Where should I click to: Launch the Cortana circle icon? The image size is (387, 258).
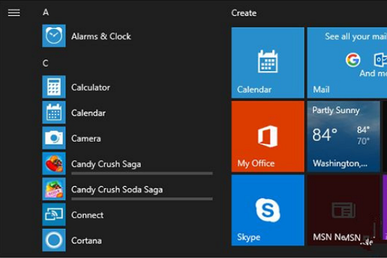point(54,241)
